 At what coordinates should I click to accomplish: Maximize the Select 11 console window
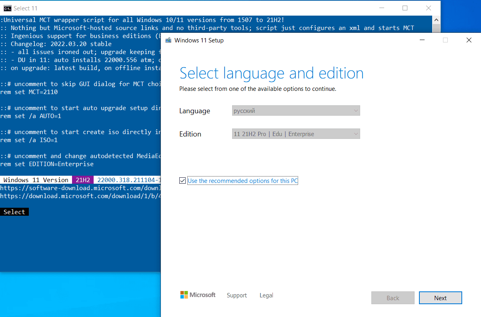[405, 8]
